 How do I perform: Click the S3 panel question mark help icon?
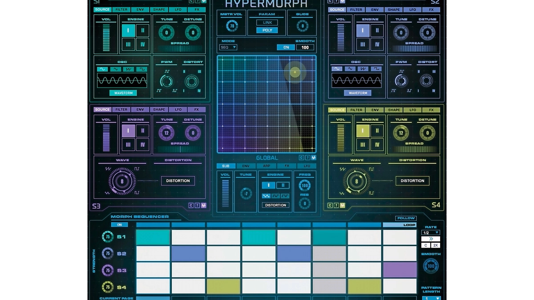pos(197,205)
